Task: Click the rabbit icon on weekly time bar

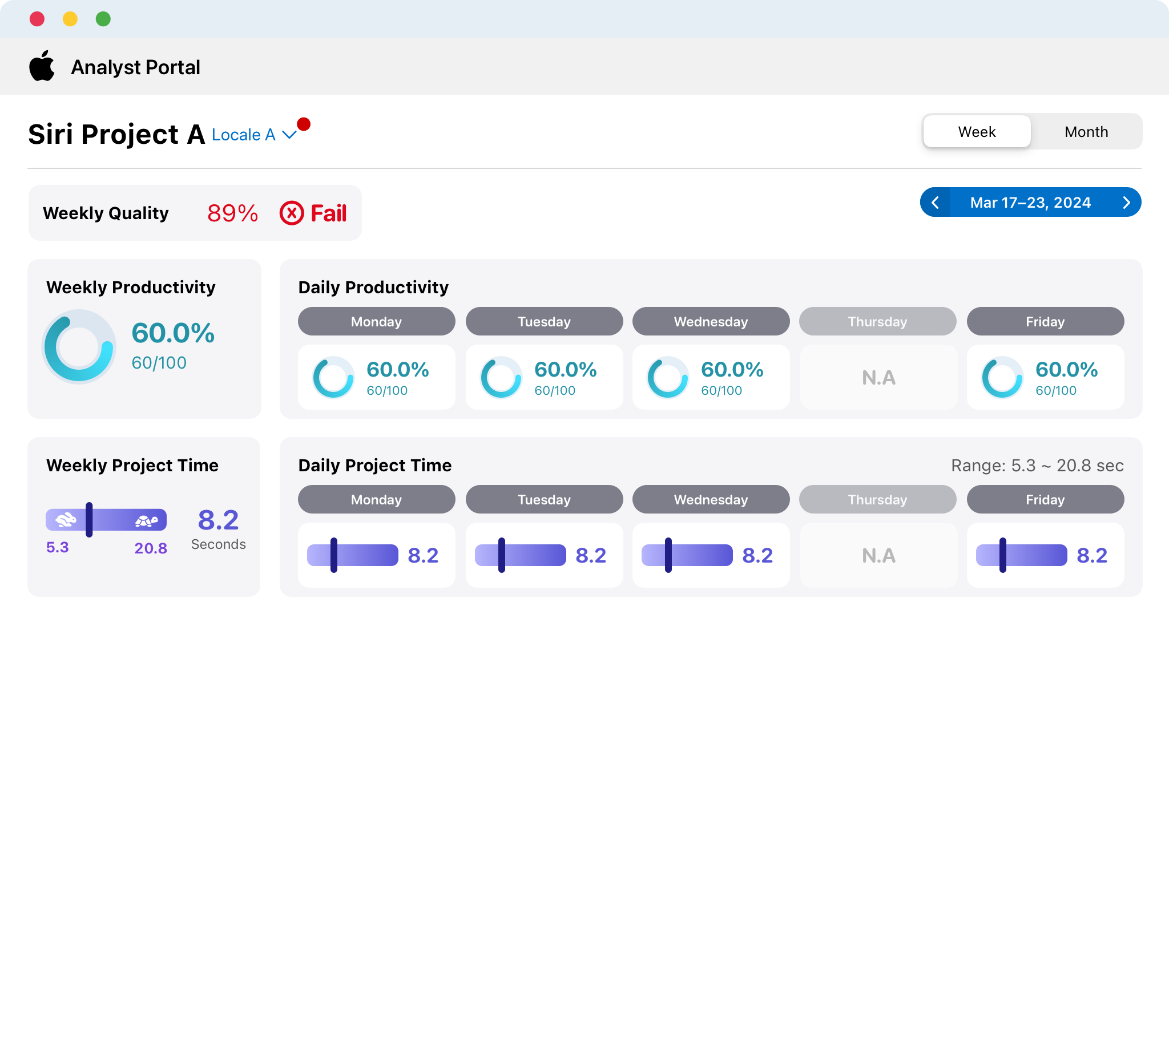Action: (66, 520)
